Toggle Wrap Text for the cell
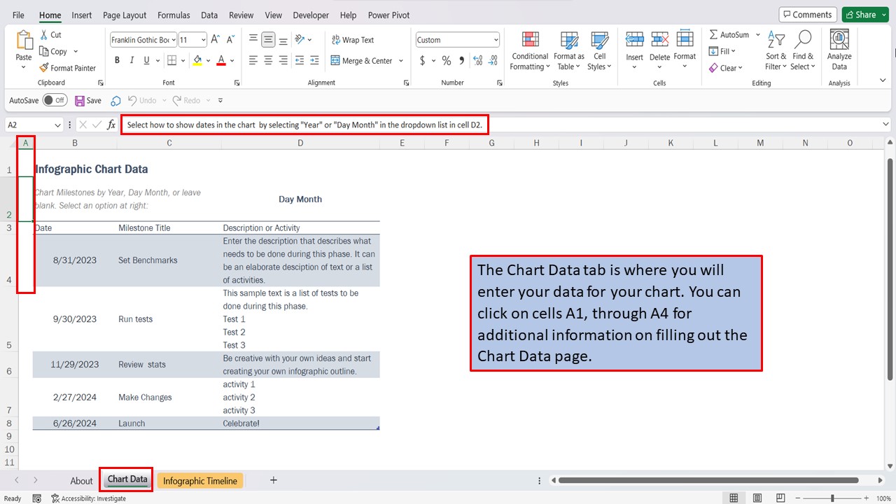The height and width of the screenshot is (504, 896). click(x=352, y=40)
